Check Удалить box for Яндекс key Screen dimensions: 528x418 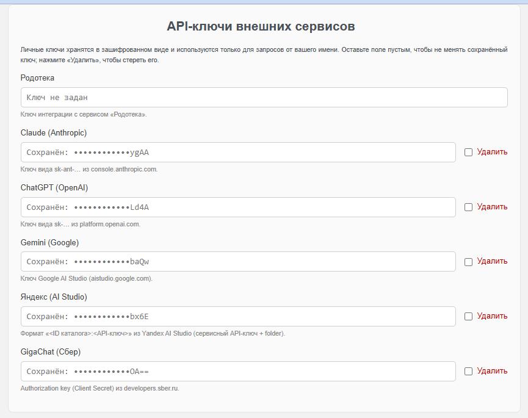point(468,316)
